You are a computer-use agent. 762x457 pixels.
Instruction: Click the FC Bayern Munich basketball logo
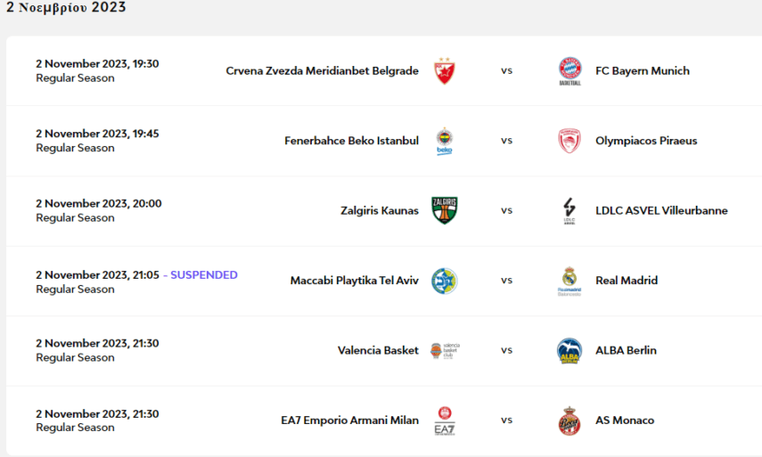click(x=569, y=71)
